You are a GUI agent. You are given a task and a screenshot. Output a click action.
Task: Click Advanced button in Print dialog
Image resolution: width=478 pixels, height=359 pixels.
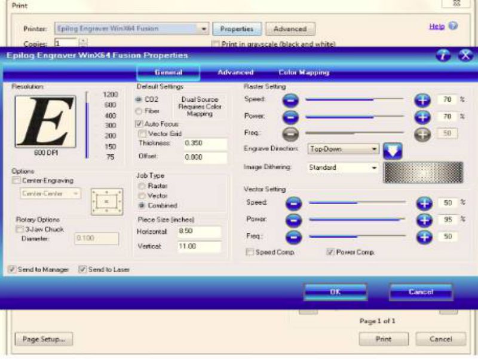290,29
